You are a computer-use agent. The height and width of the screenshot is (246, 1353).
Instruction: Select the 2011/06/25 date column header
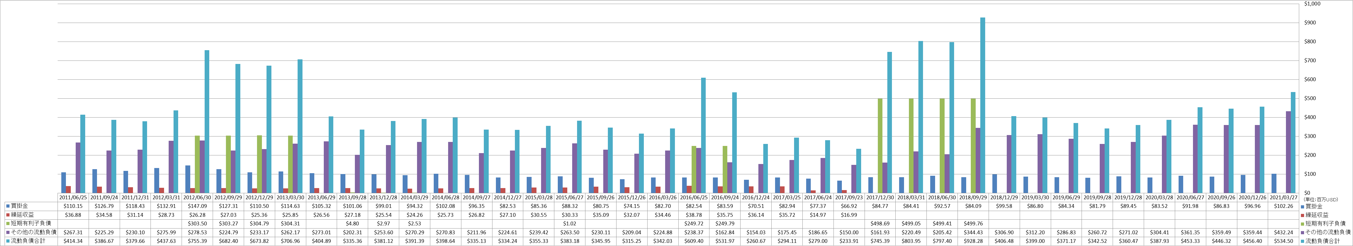click(73, 198)
